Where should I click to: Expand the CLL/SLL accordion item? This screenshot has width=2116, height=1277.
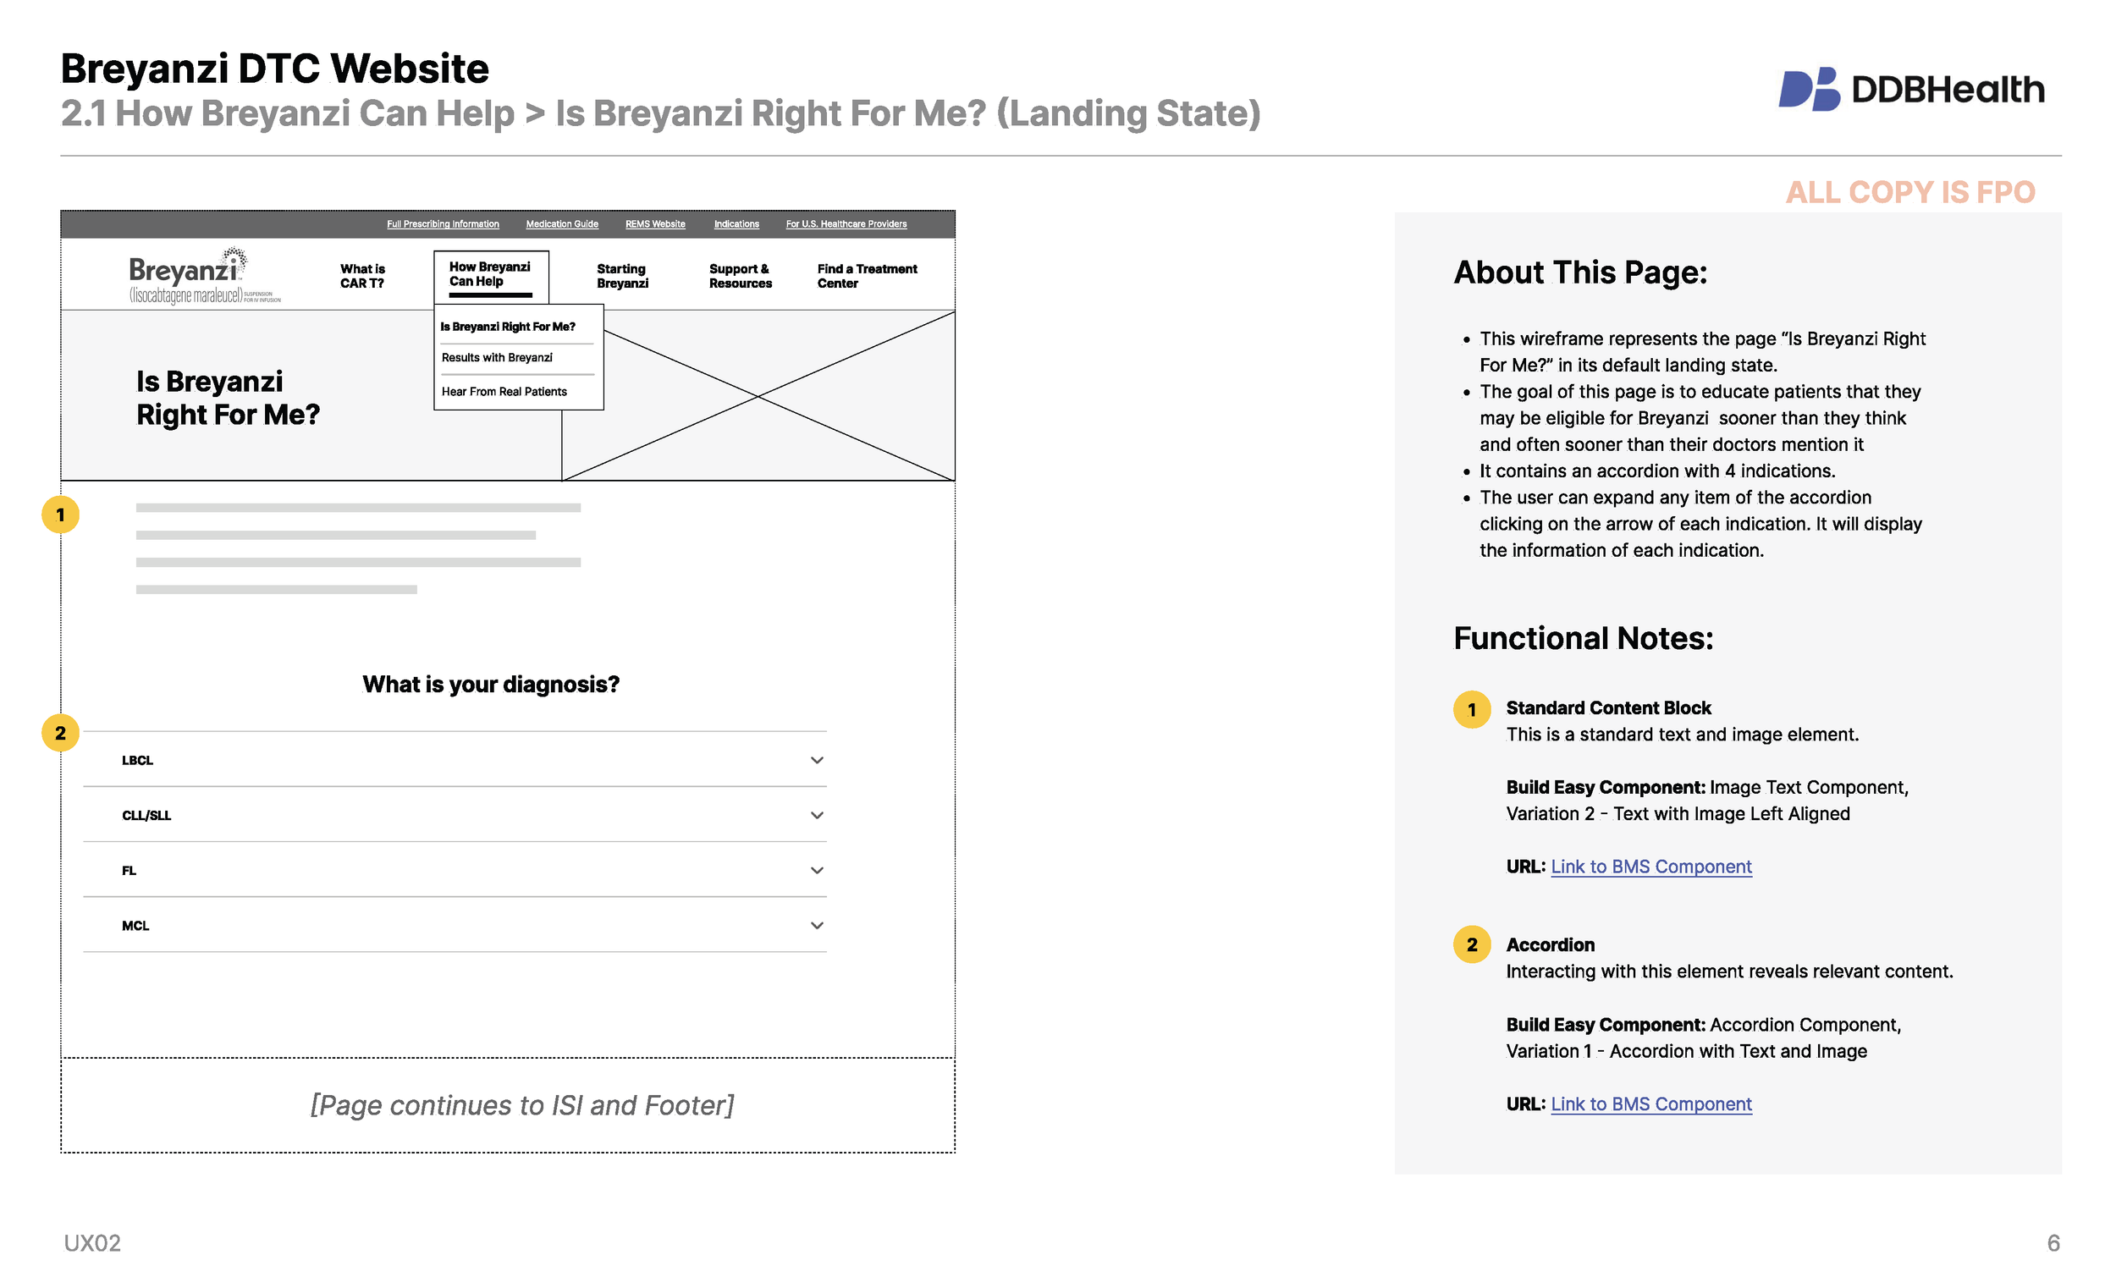point(817,814)
